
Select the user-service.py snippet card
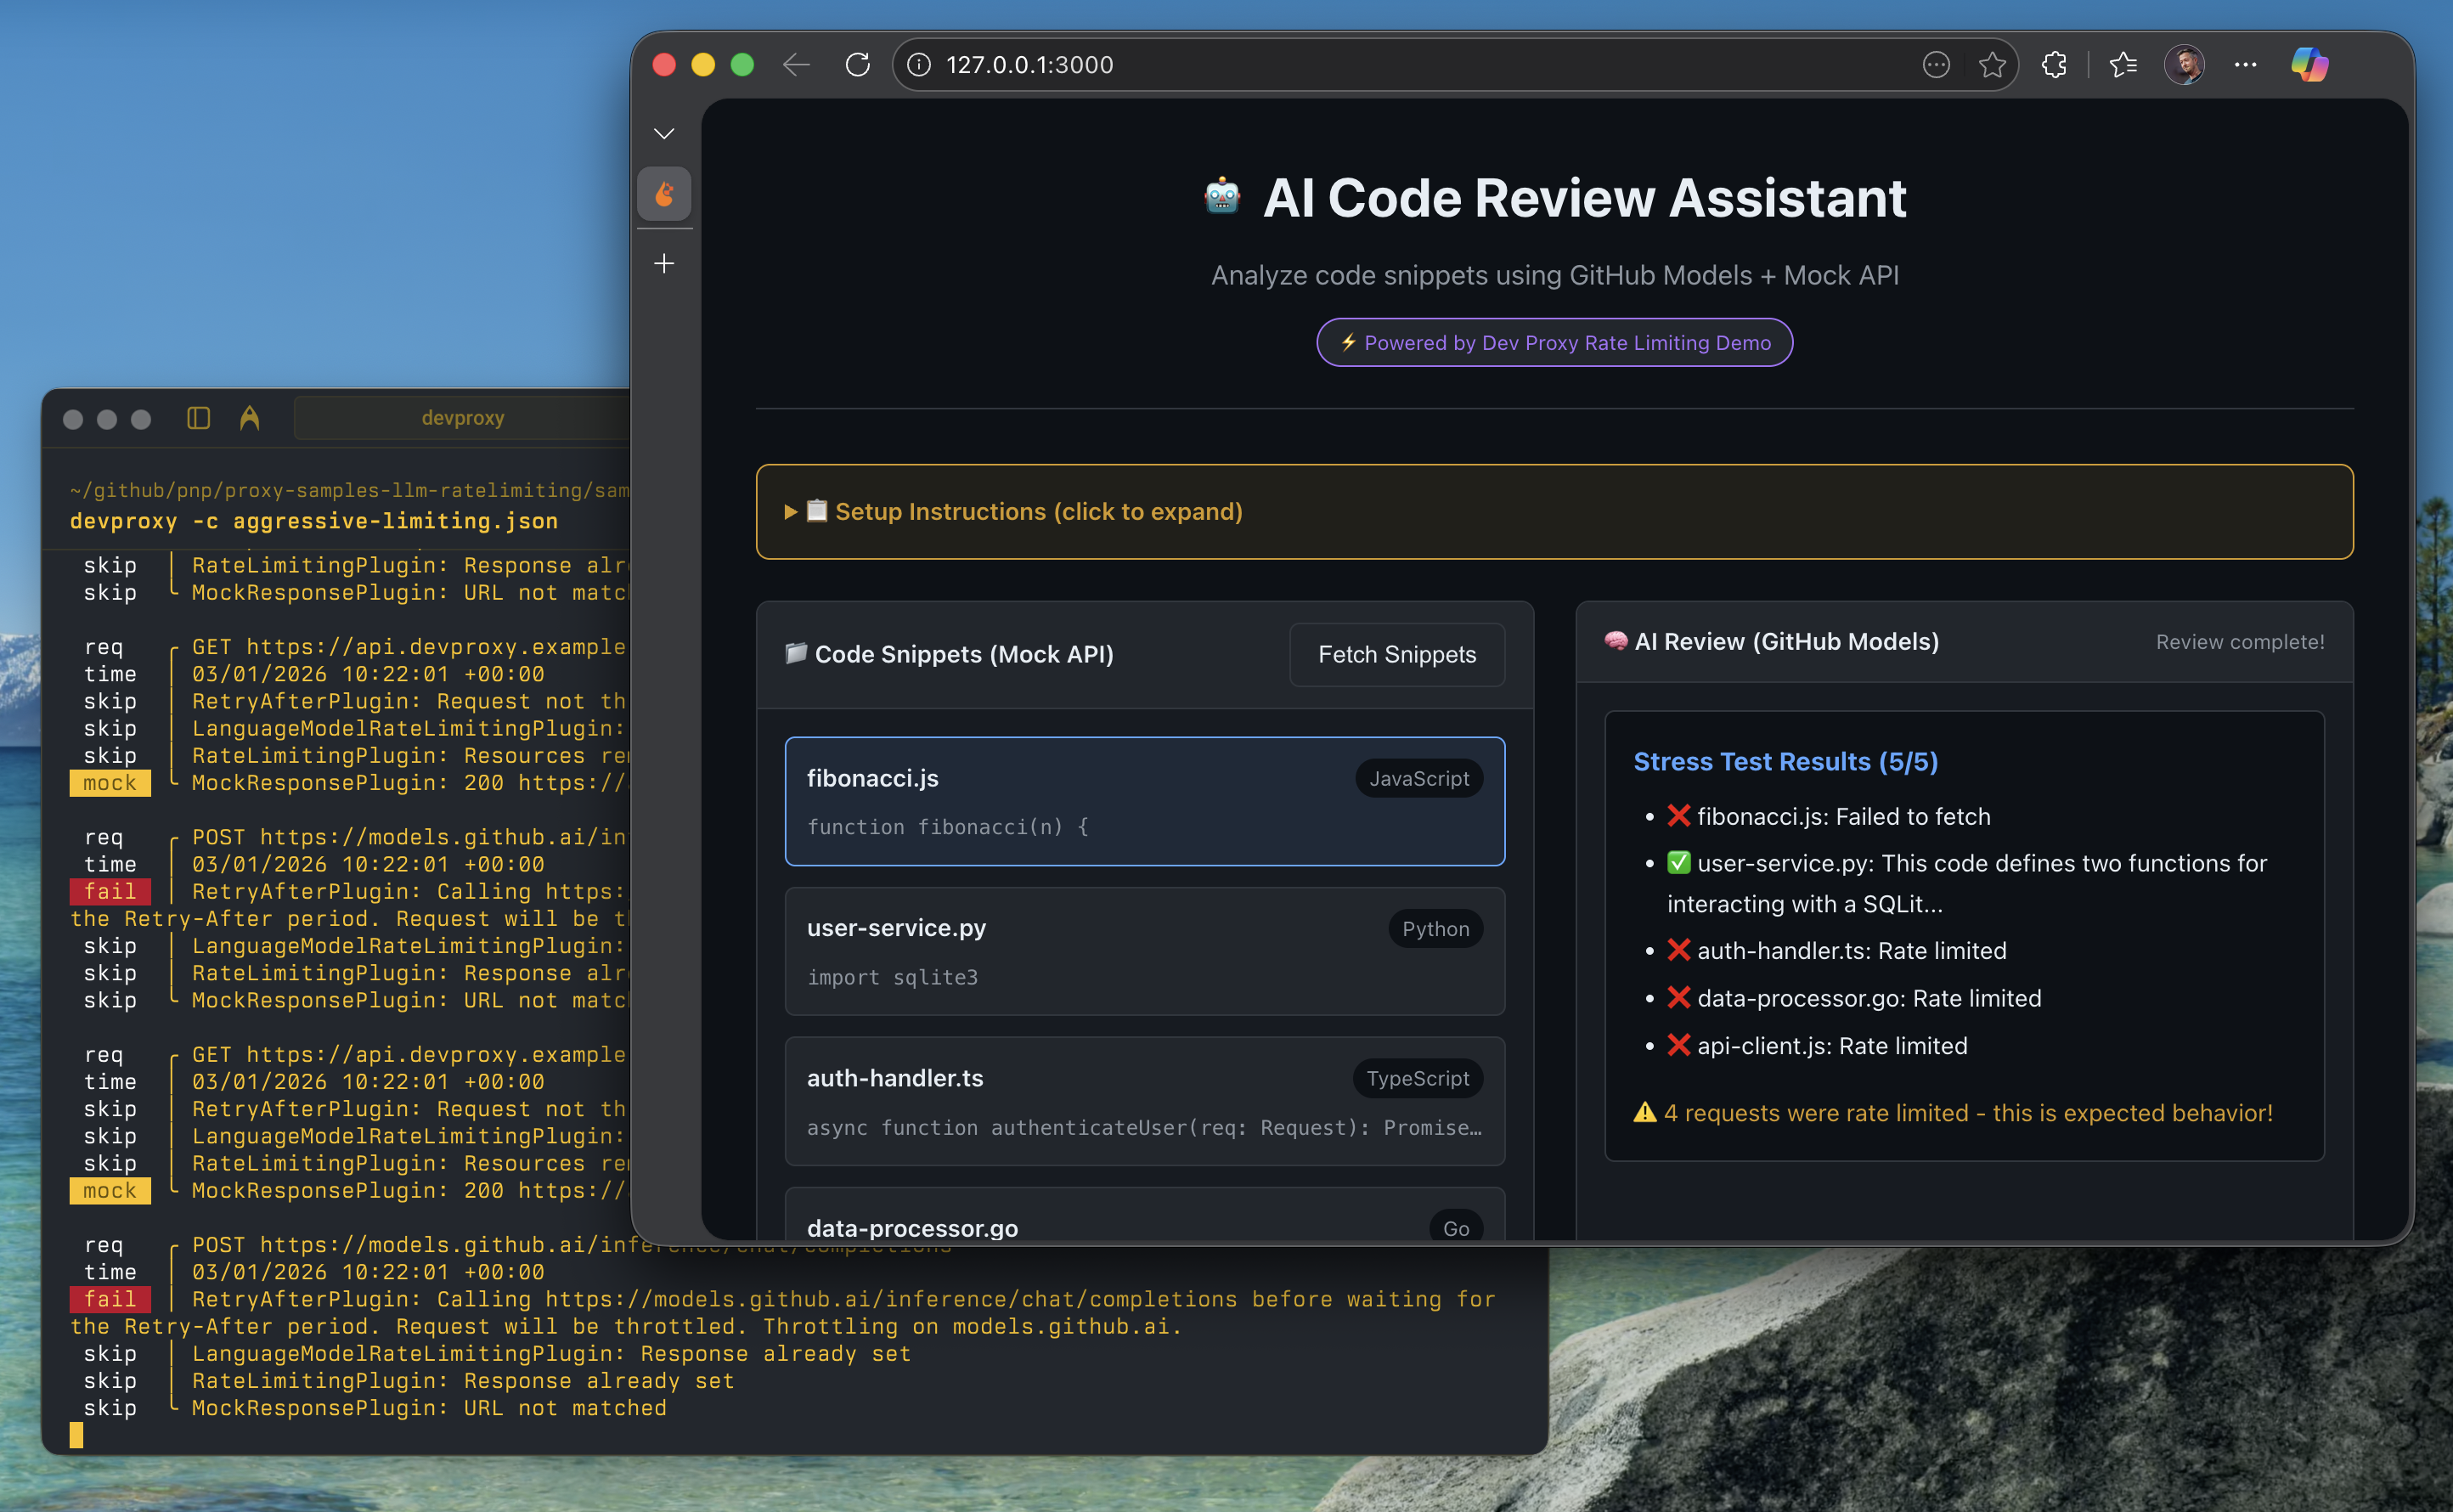[1144, 951]
